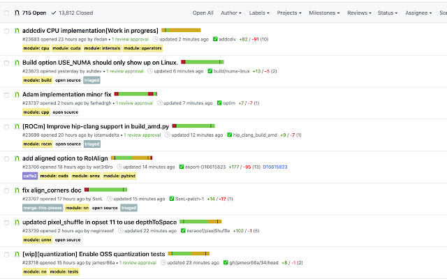447x279 pixels.
Task: Open the addcdiv CPU implementation pull request
Action: pos(90,31)
